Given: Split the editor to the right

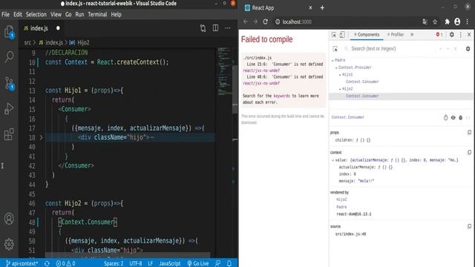Looking at the screenshot, I should point(215,28).
